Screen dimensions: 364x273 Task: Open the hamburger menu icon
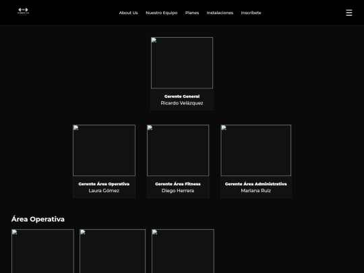click(x=349, y=13)
